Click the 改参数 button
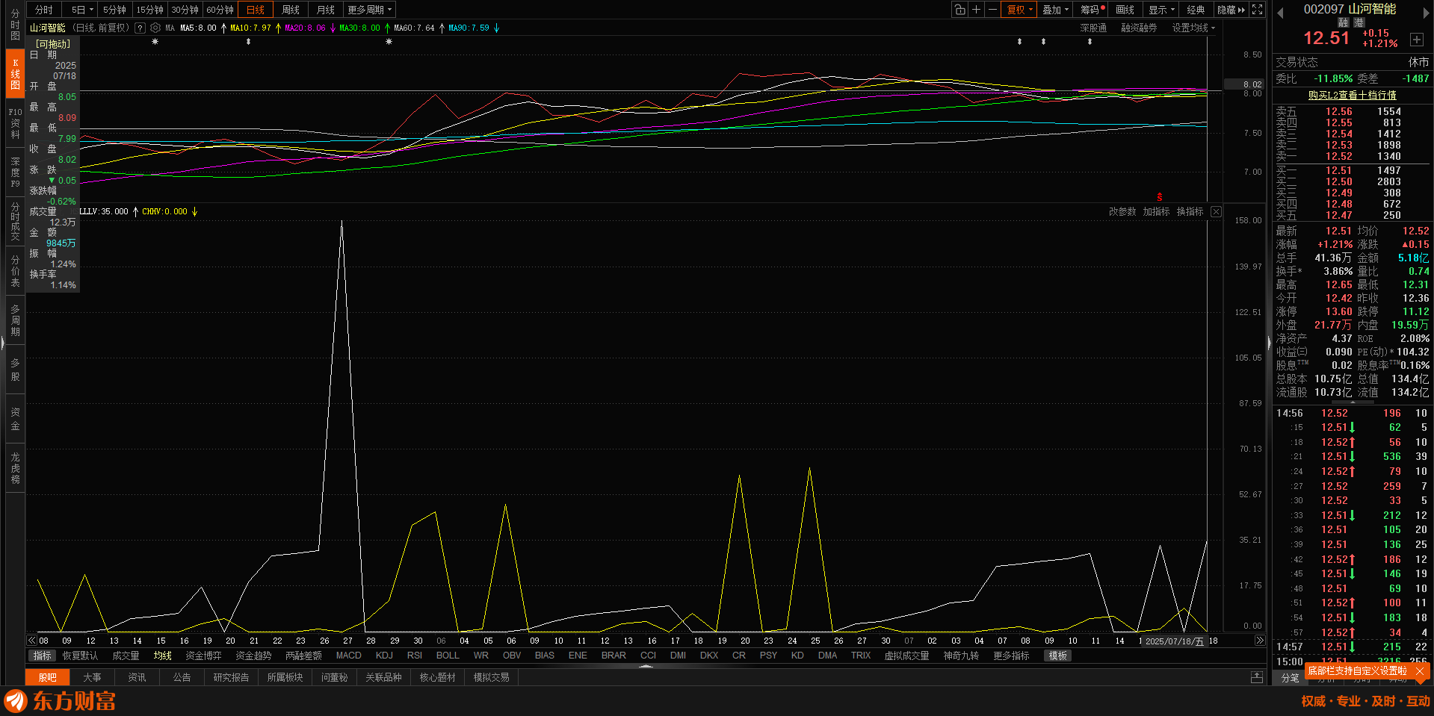 1122,212
